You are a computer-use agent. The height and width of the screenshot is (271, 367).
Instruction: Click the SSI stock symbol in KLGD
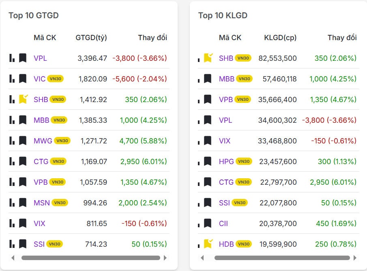point(224,203)
